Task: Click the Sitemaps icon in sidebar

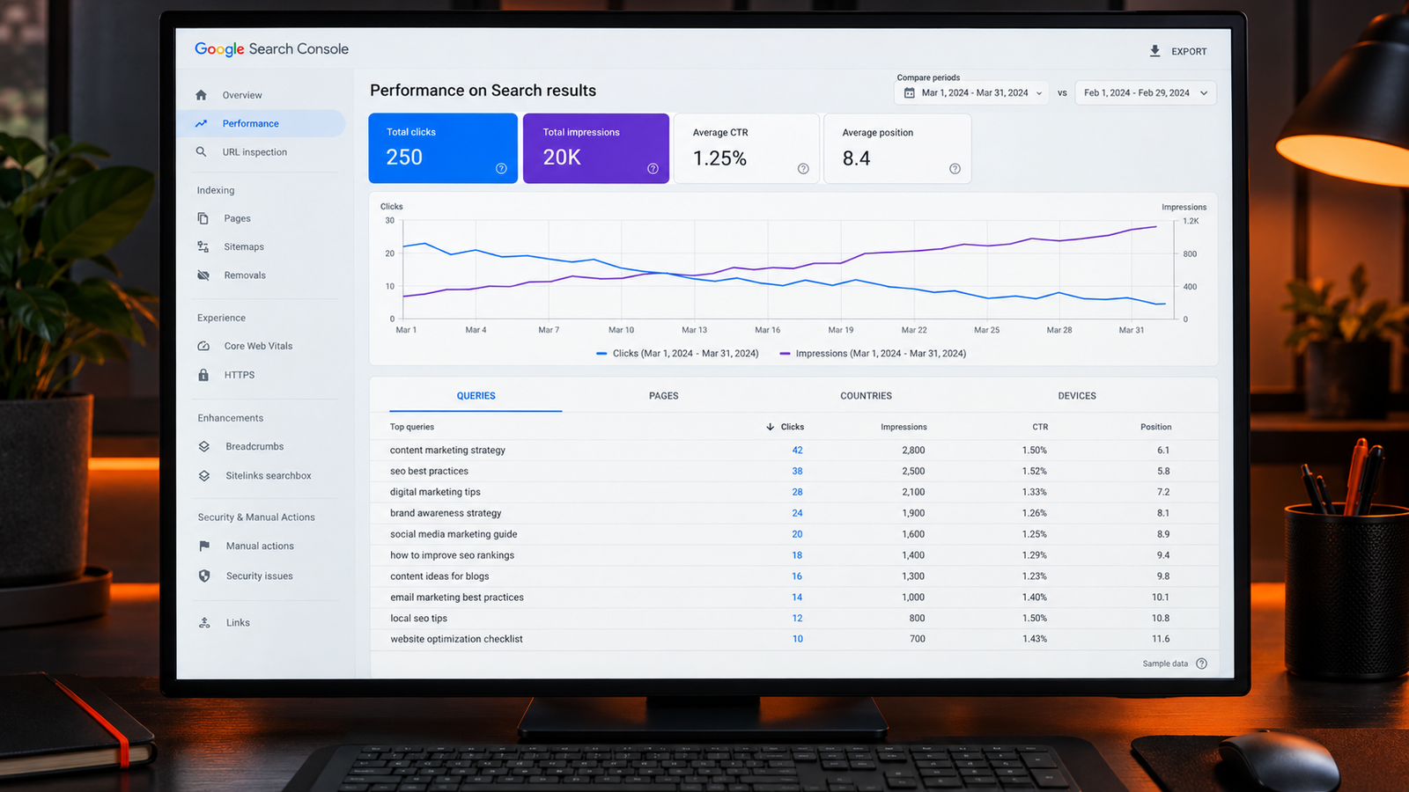Action: (203, 246)
